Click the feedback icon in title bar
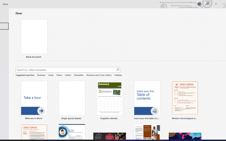The height and width of the screenshot is (141, 226). (208, 4)
